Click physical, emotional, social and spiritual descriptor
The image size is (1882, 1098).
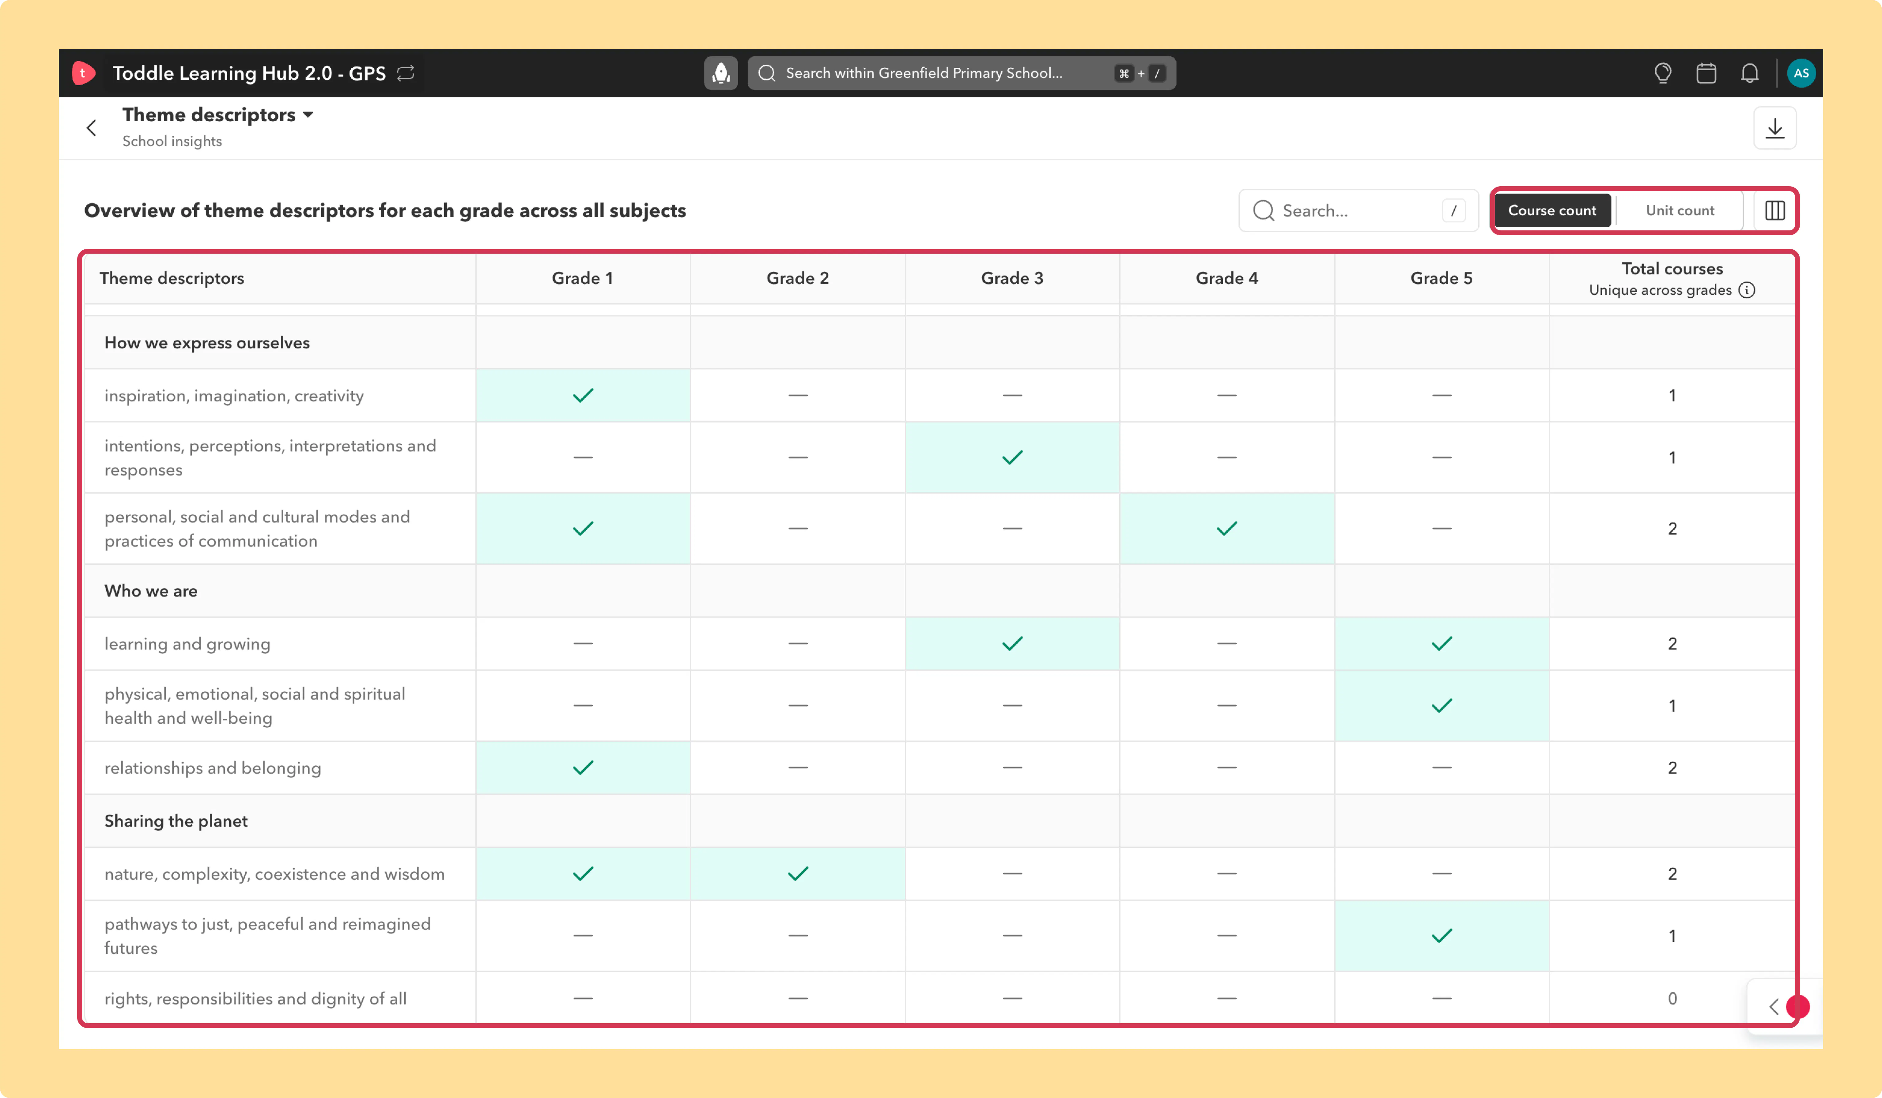coord(255,706)
